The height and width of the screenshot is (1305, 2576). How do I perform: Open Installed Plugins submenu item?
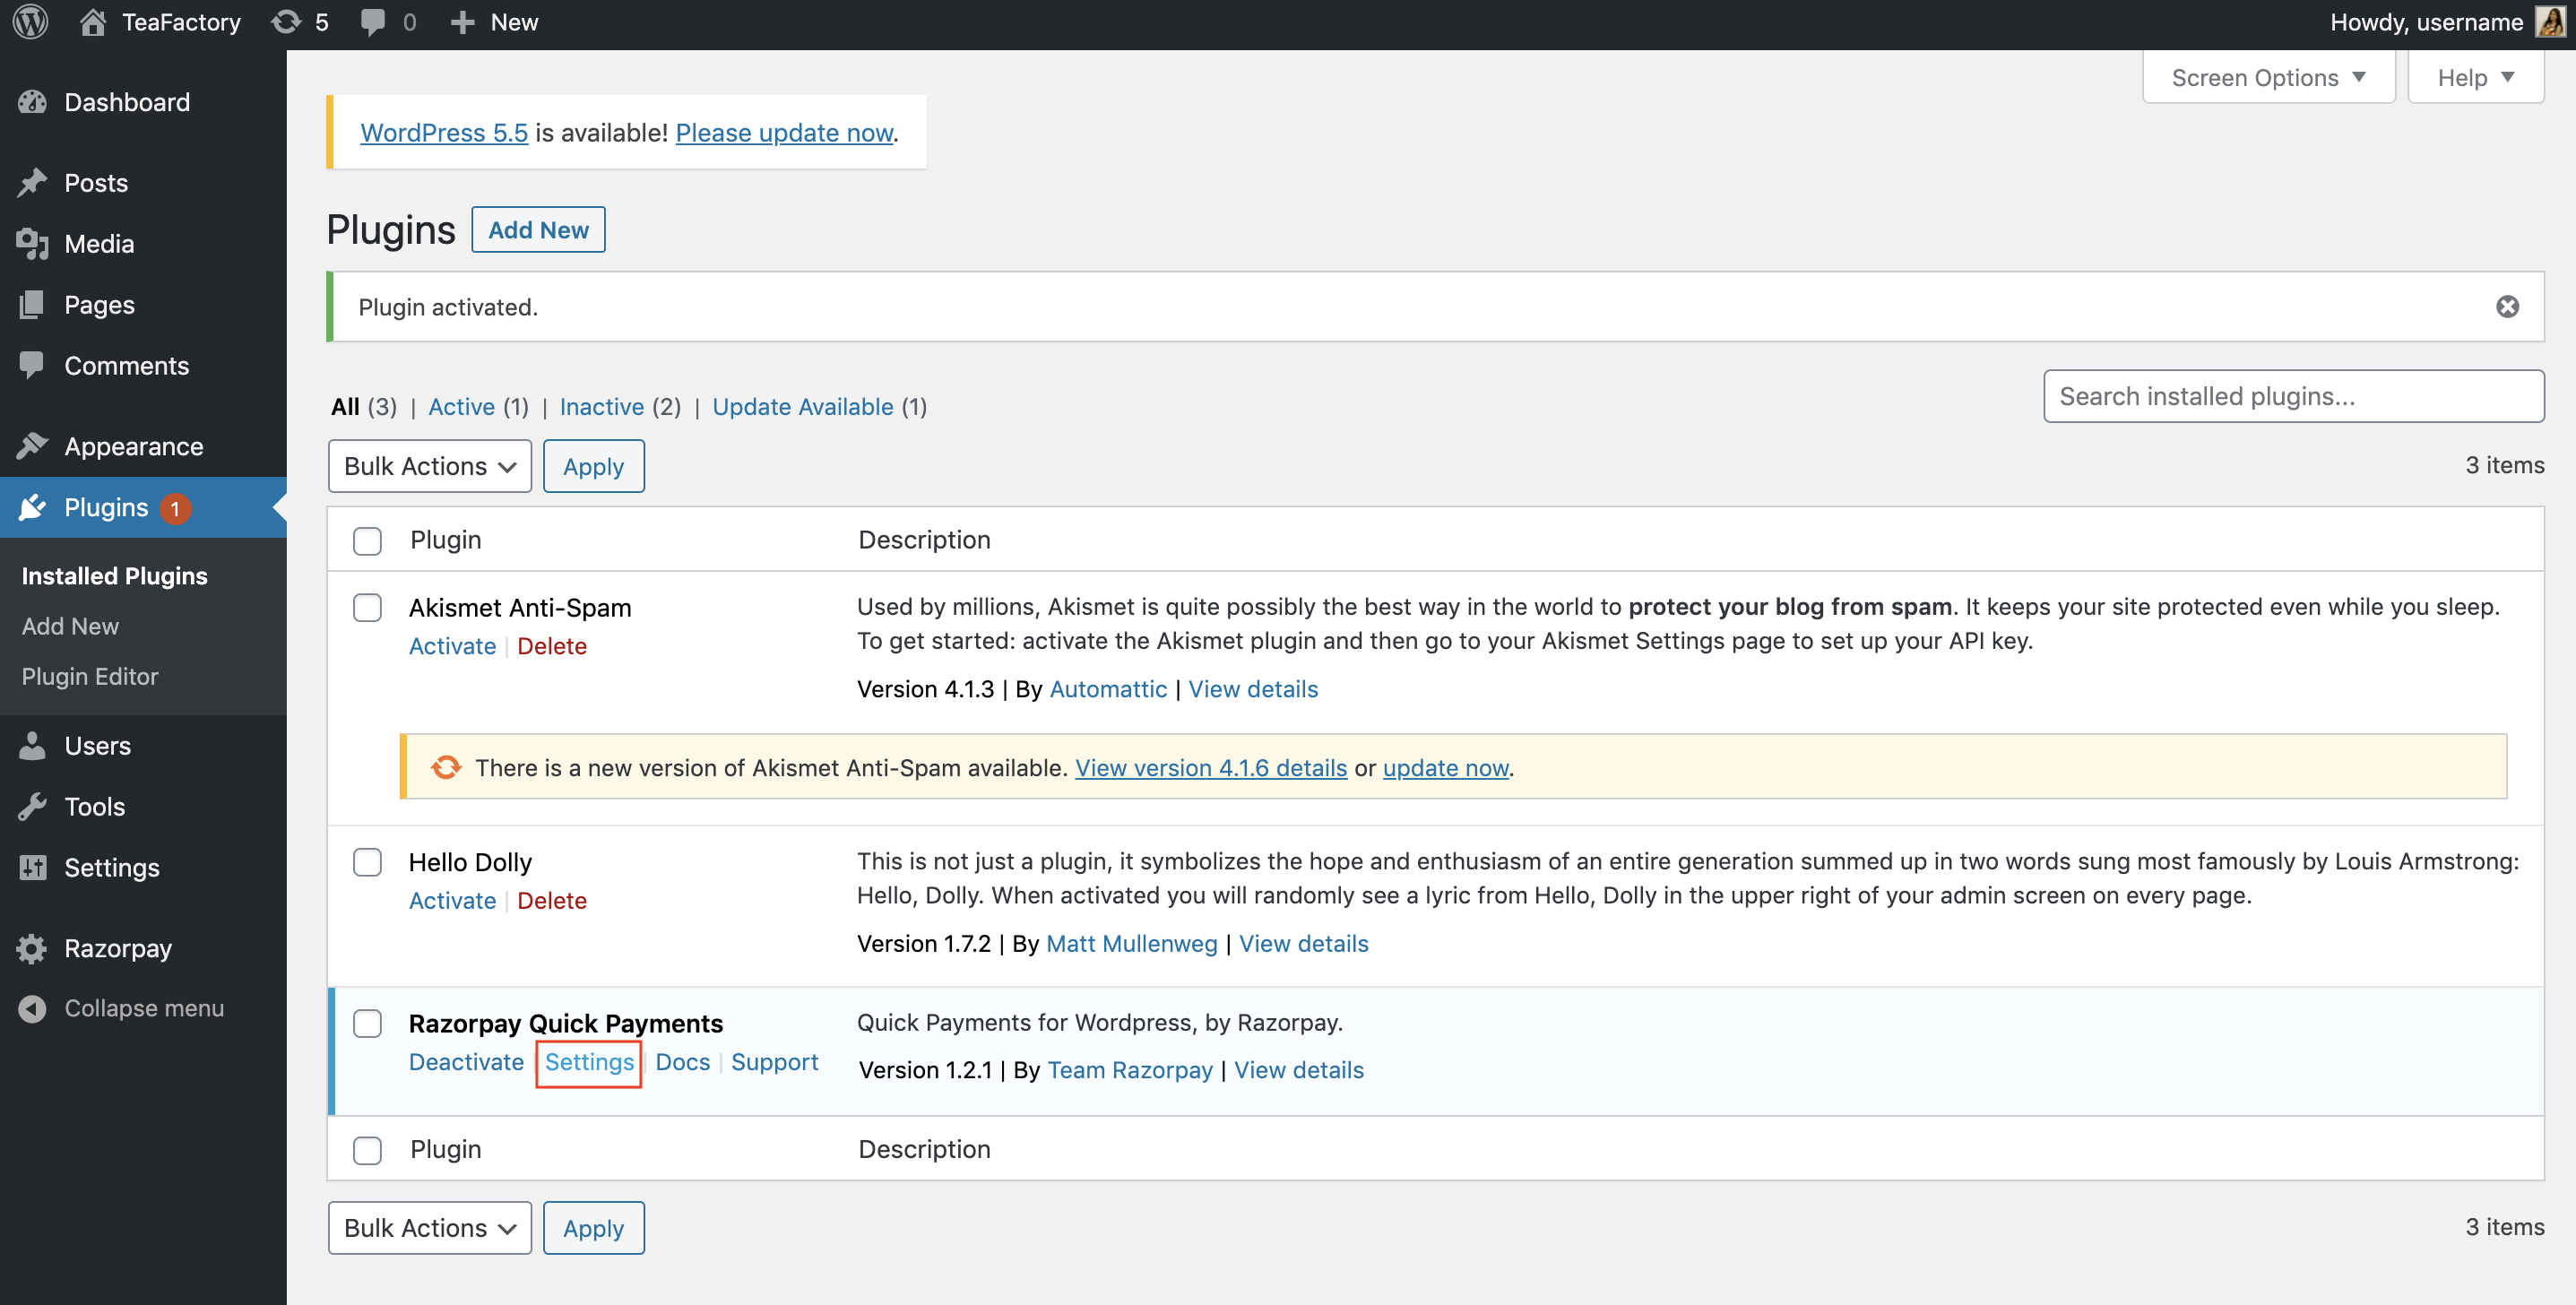tap(115, 576)
